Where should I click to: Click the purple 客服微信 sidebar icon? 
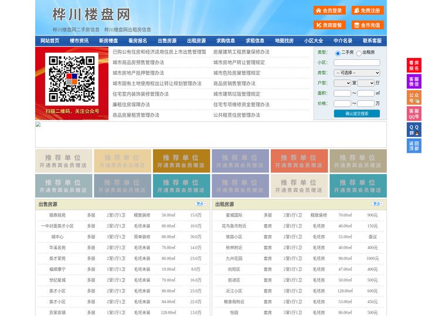(x=414, y=81)
